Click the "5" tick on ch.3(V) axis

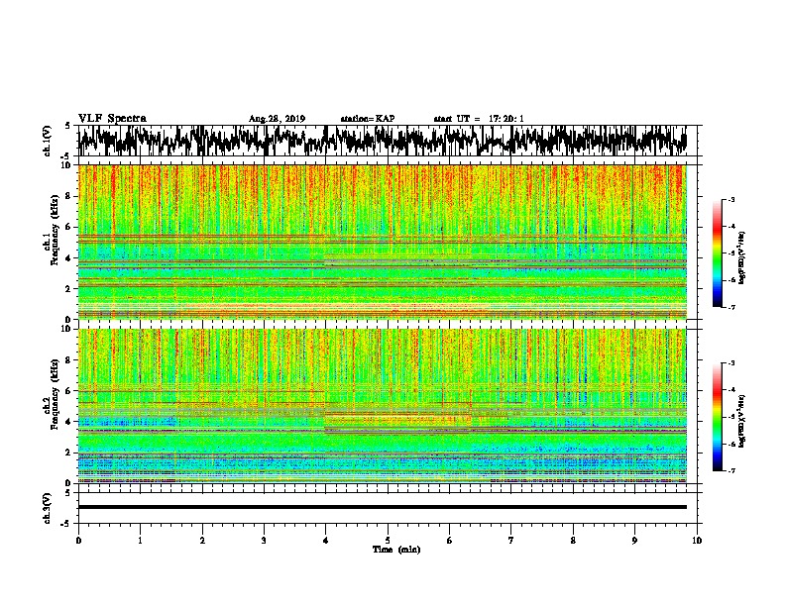[x=67, y=493]
